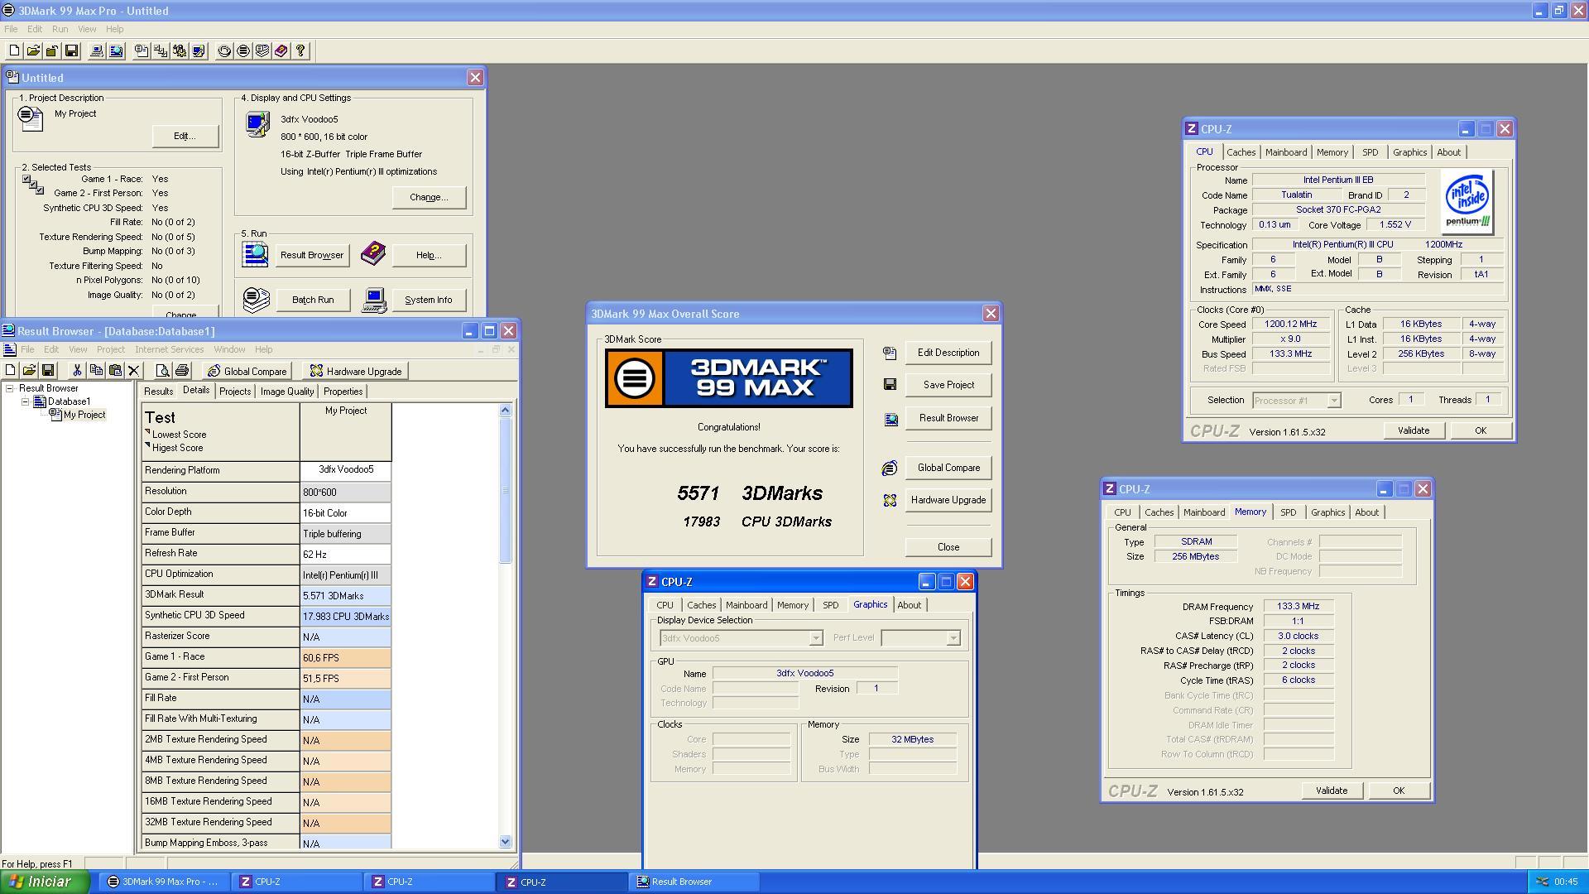
Task: Click the Save floppy icon in the 3DMark main toolbar
Action: pos(71,51)
